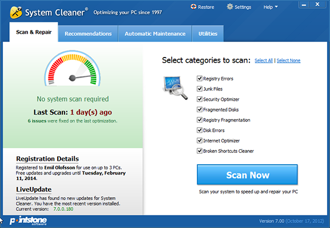Open Settings via the gear icon
Image resolution: width=330 pixels, height=228 pixels.
tap(230, 7)
